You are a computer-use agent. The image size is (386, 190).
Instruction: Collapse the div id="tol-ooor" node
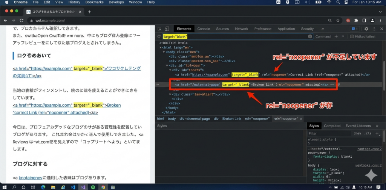pyautogui.click(x=167, y=65)
